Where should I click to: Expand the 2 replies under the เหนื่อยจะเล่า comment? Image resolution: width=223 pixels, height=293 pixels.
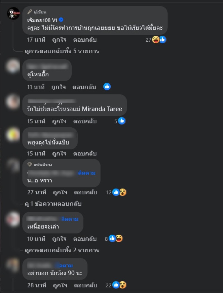tap(62, 250)
